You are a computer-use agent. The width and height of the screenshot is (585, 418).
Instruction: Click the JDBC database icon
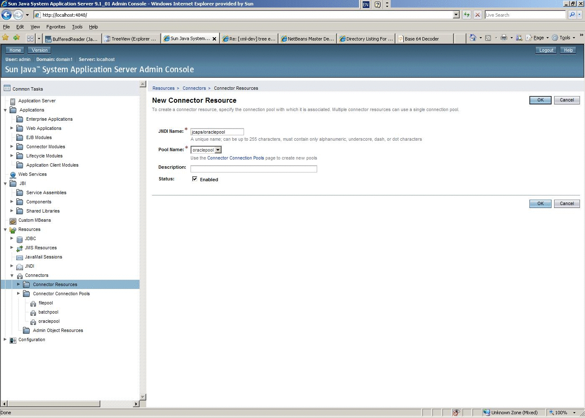tap(20, 239)
